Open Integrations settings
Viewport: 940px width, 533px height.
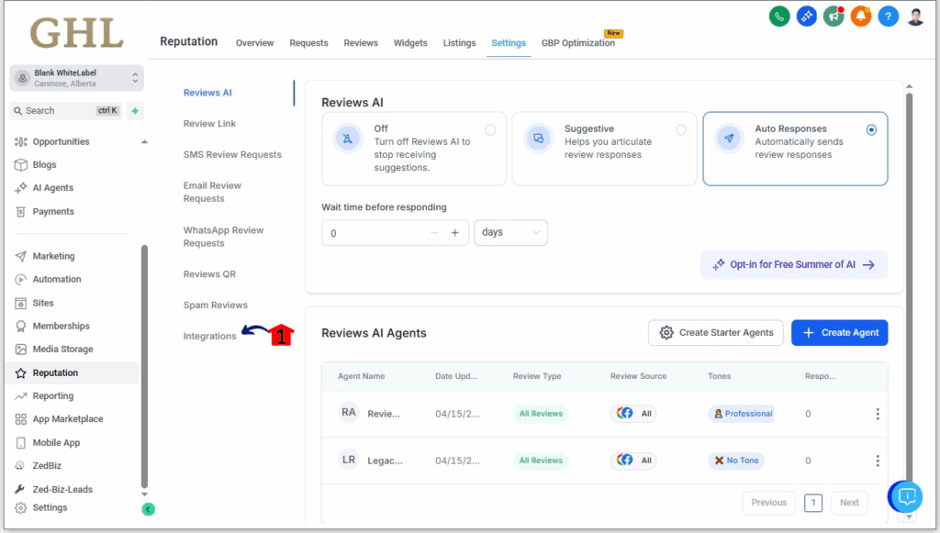(x=210, y=336)
